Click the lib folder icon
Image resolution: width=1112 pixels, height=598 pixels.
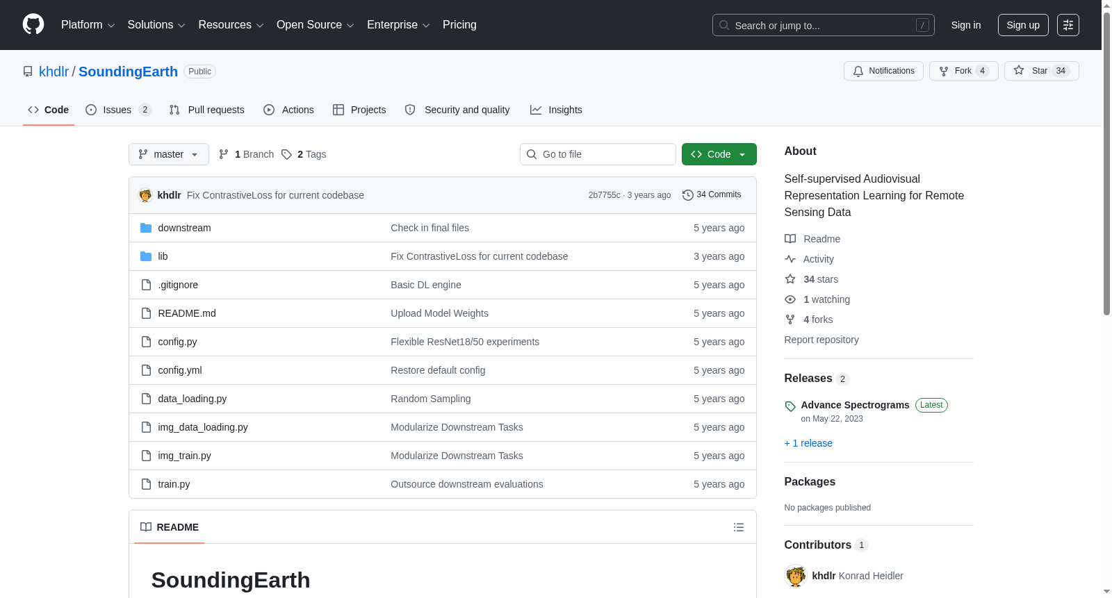(146, 256)
